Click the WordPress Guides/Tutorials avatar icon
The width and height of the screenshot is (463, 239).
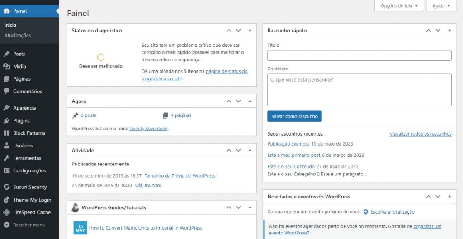[x=75, y=207]
